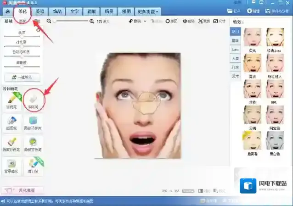
Task: Select the 人像 effects category
Action: pos(235,58)
